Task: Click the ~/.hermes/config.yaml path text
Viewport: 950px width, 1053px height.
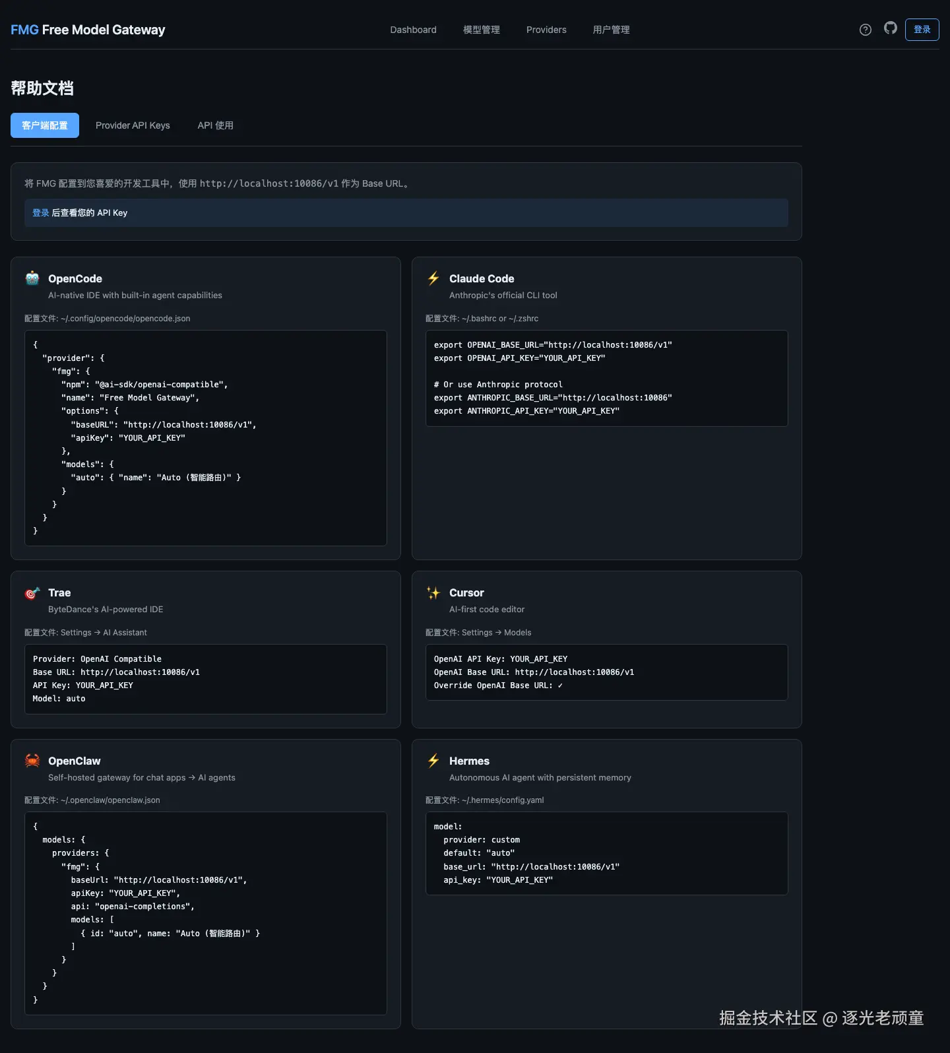Action: point(503,800)
